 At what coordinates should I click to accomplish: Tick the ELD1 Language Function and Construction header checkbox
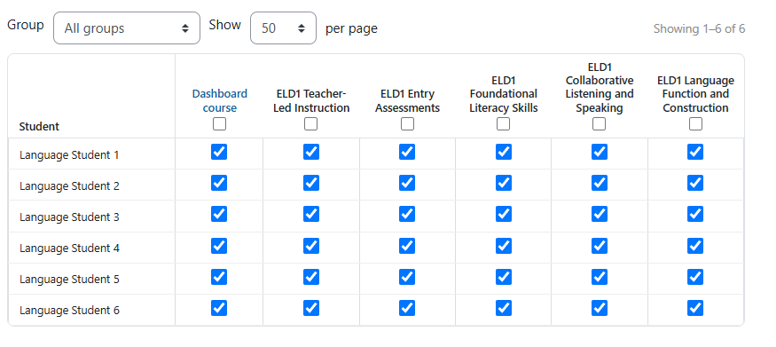(696, 123)
